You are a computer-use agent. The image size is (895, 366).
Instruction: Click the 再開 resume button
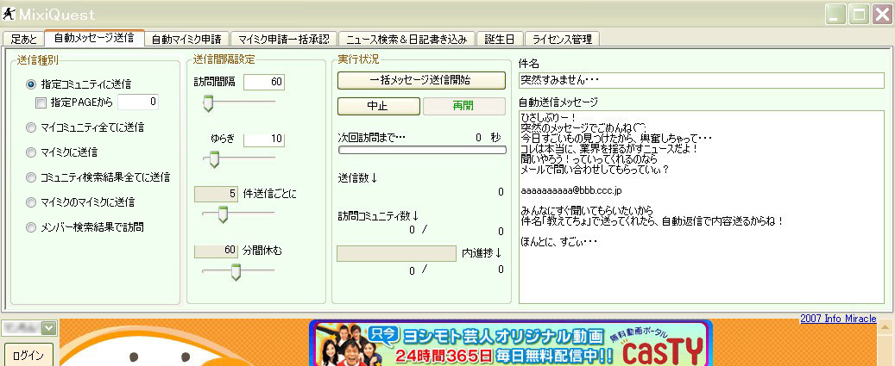point(463,107)
